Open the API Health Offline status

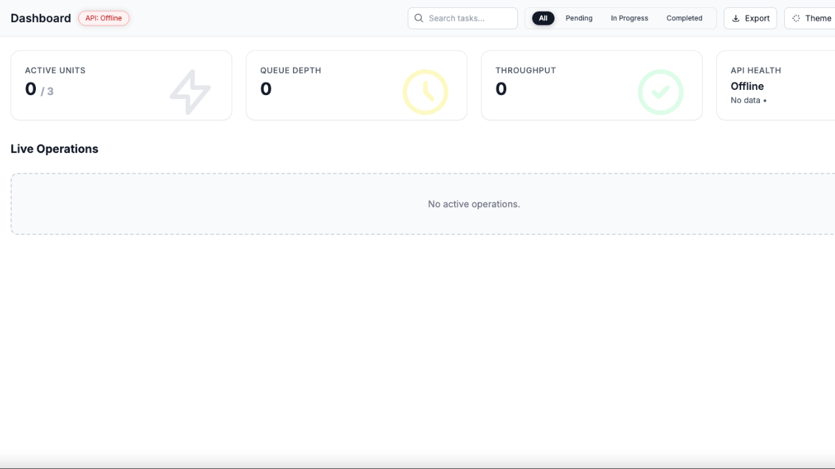click(x=747, y=86)
